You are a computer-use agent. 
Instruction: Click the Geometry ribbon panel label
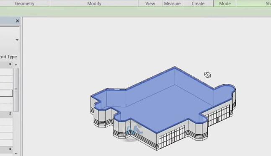pyautogui.click(x=25, y=3)
